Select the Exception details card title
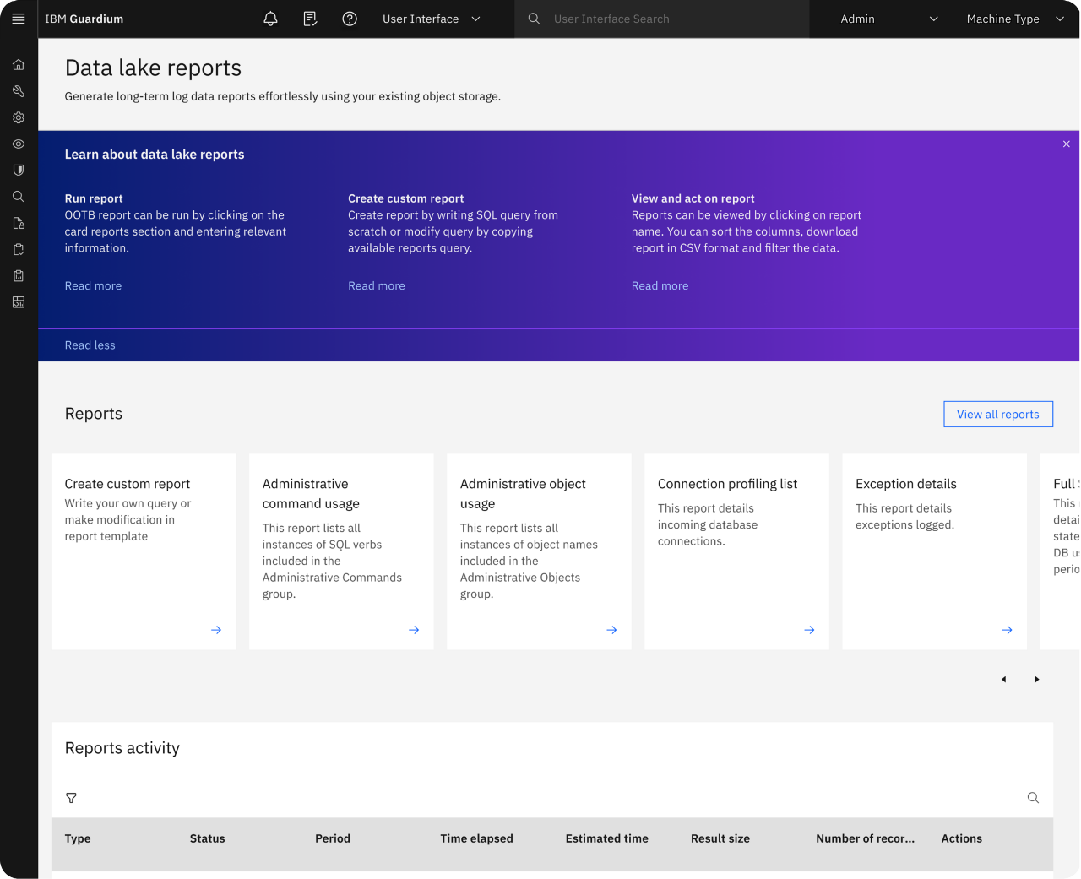The image size is (1081, 879). click(x=906, y=484)
